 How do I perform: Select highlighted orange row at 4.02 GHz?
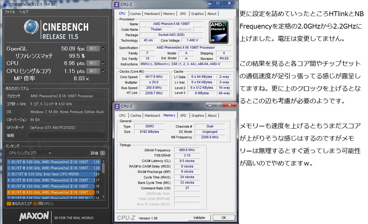[54, 192]
